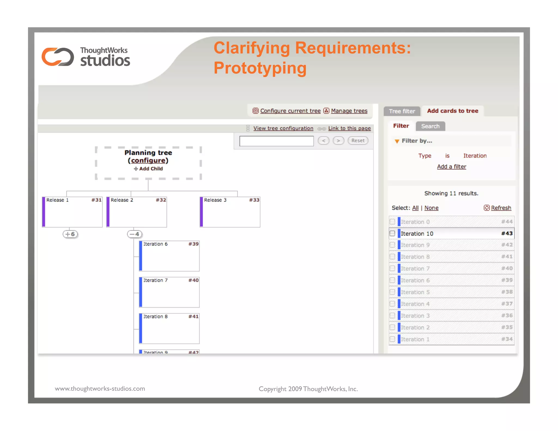Tick the Iteration 2 checkbox

pyautogui.click(x=392, y=327)
